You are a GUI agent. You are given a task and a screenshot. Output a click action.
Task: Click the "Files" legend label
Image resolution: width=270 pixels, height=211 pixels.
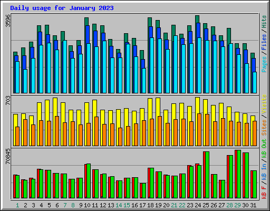tap(264, 42)
